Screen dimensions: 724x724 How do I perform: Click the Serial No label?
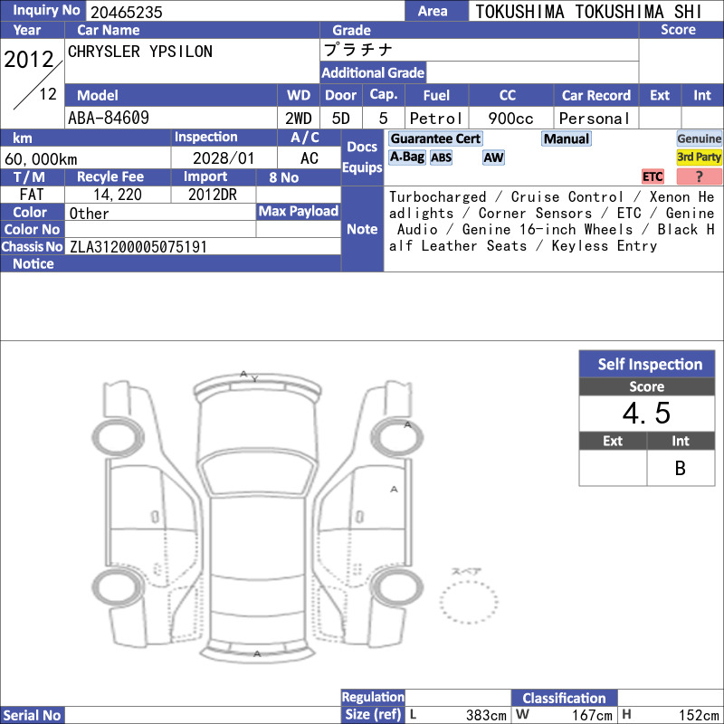[32, 715]
